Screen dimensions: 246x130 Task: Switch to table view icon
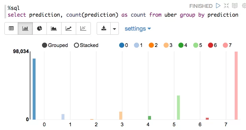point(11,29)
